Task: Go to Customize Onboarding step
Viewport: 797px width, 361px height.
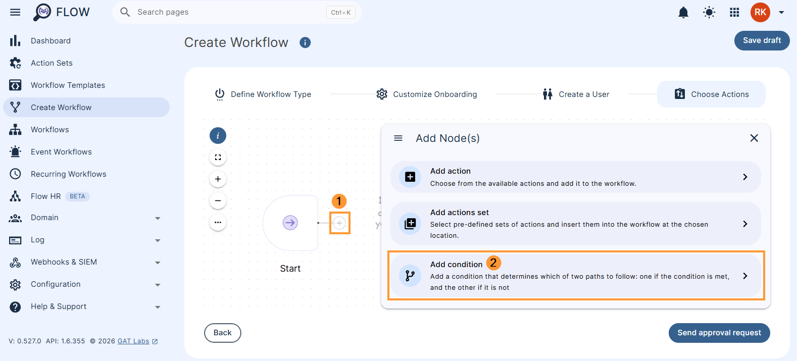Action: (x=426, y=94)
